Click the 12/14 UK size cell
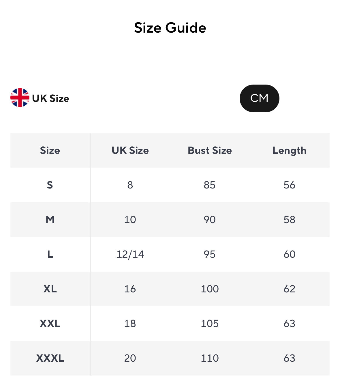This screenshot has width=340, height=379. pyautogui.click(x=130, y=254)
